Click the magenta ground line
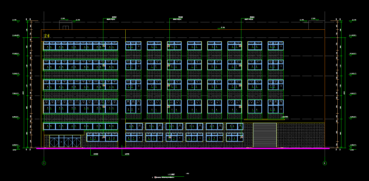 pos(182,148)
